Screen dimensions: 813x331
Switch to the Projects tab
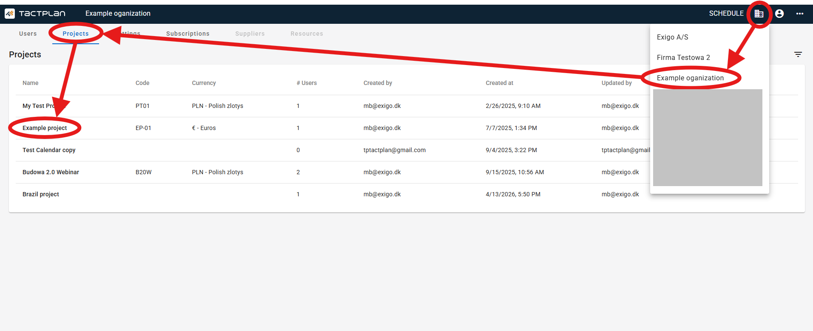[x=76, y=34]
